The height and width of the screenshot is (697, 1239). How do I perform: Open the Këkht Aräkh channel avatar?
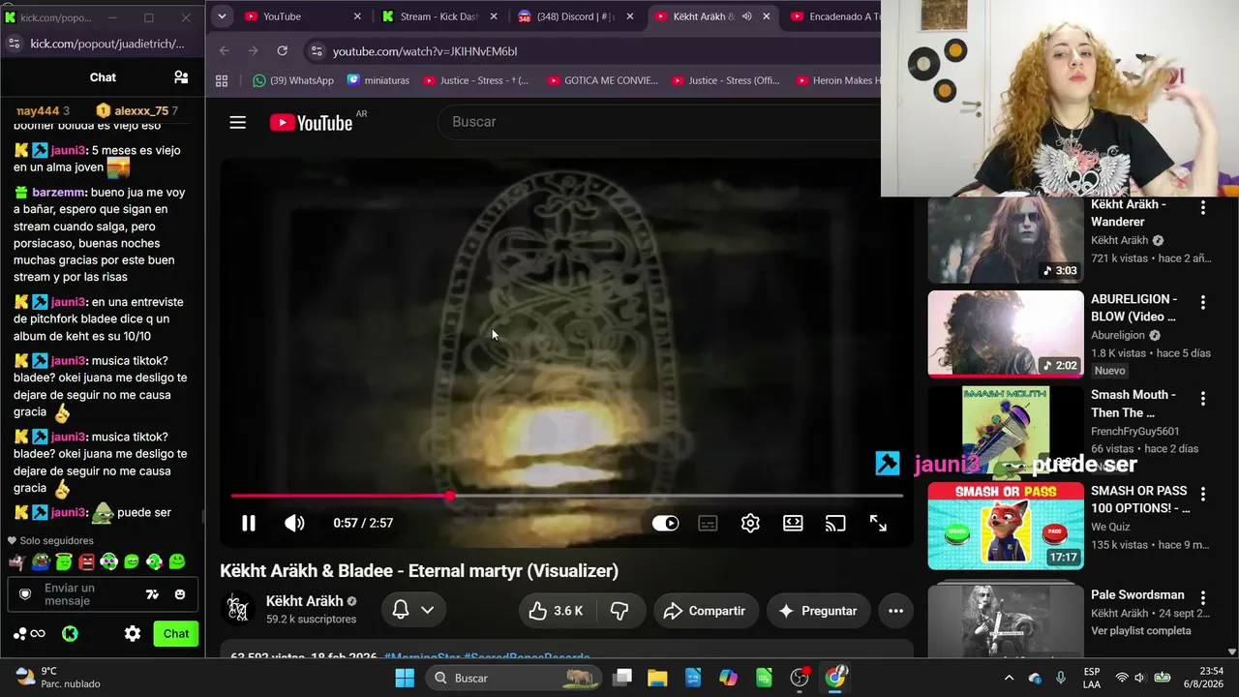click(x=238, y=609)
